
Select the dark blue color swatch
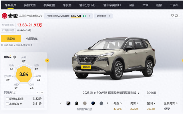(x=93, y=103)
